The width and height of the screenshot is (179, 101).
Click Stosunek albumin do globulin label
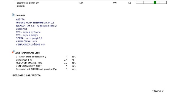(28, 4)
